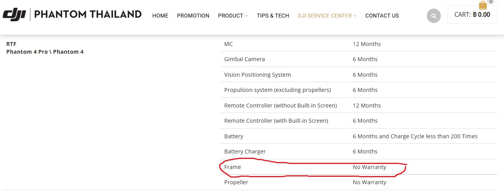The image size is (504, 192).
Task: Click the cart item count badge
Action: coord(491,2)
